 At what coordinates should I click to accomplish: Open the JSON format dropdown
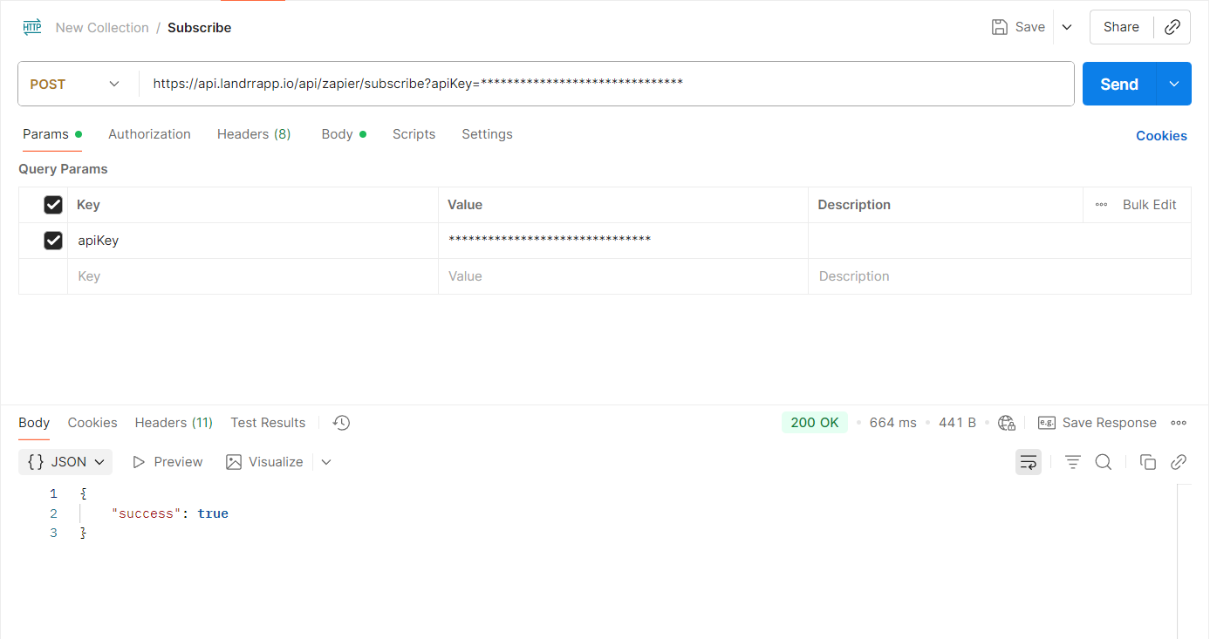coord(65,462)
